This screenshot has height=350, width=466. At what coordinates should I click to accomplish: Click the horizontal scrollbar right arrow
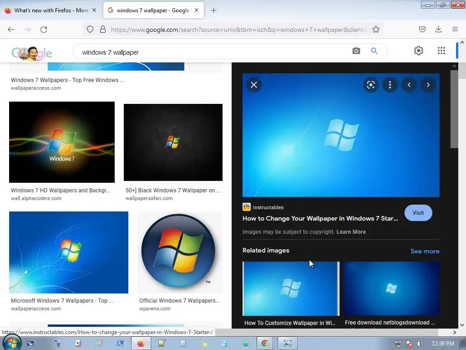[455, 332]
